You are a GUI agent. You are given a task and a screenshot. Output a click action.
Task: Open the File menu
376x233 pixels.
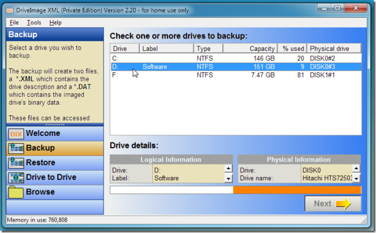[x=14, y=23]
